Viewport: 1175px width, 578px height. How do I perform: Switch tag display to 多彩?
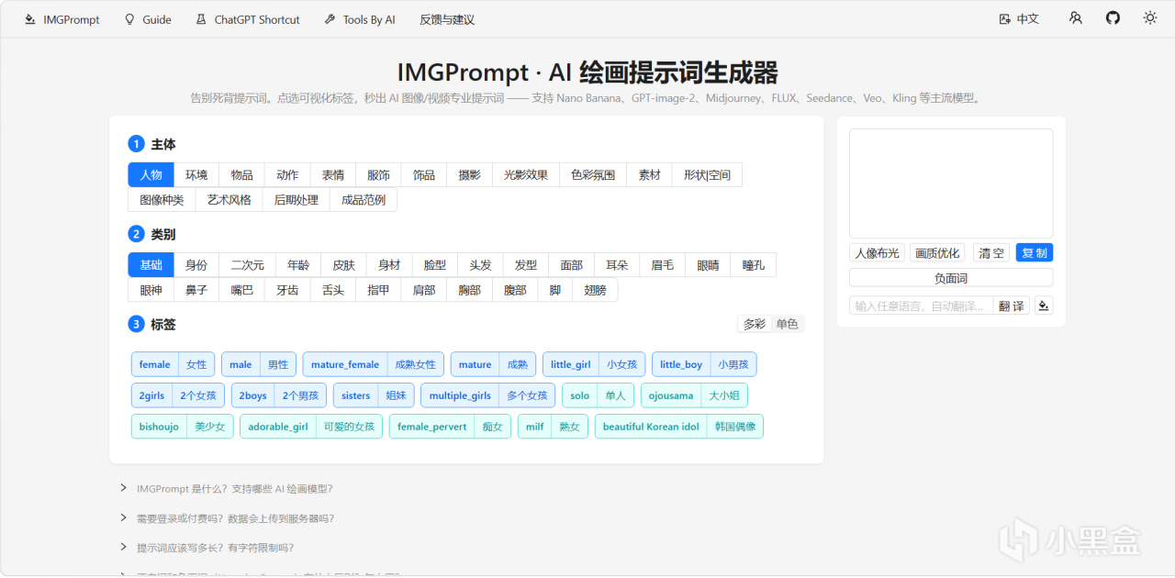point(755,324)
